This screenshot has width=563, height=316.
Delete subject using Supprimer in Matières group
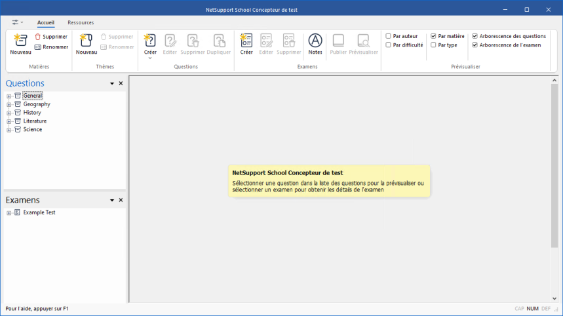51,37
